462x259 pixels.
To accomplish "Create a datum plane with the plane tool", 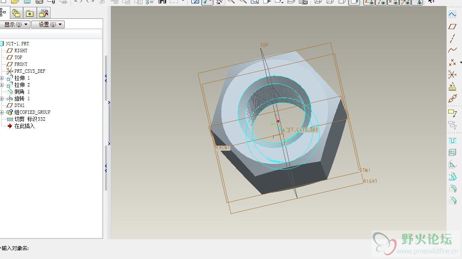I will click(x=452, y=27).
